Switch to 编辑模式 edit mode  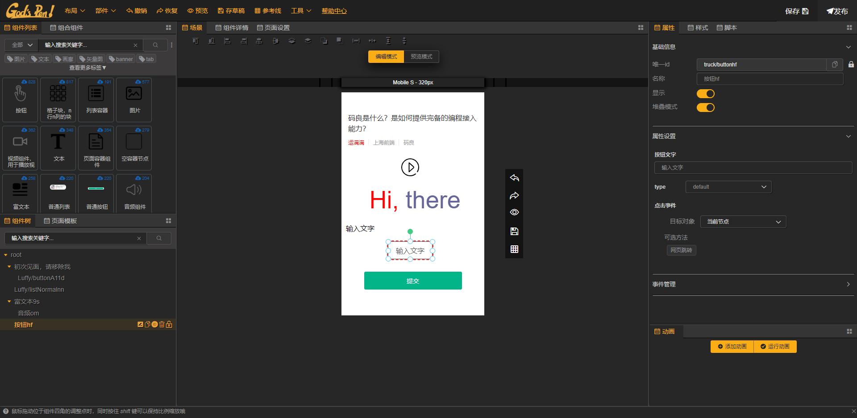point(386,57)
